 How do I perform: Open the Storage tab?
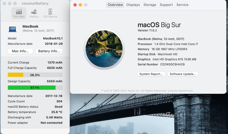pyautogui.click(x=150, y=5)
